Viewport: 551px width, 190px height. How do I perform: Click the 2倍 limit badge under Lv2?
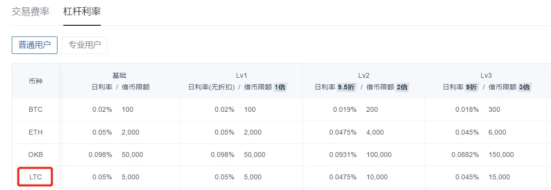402,87
